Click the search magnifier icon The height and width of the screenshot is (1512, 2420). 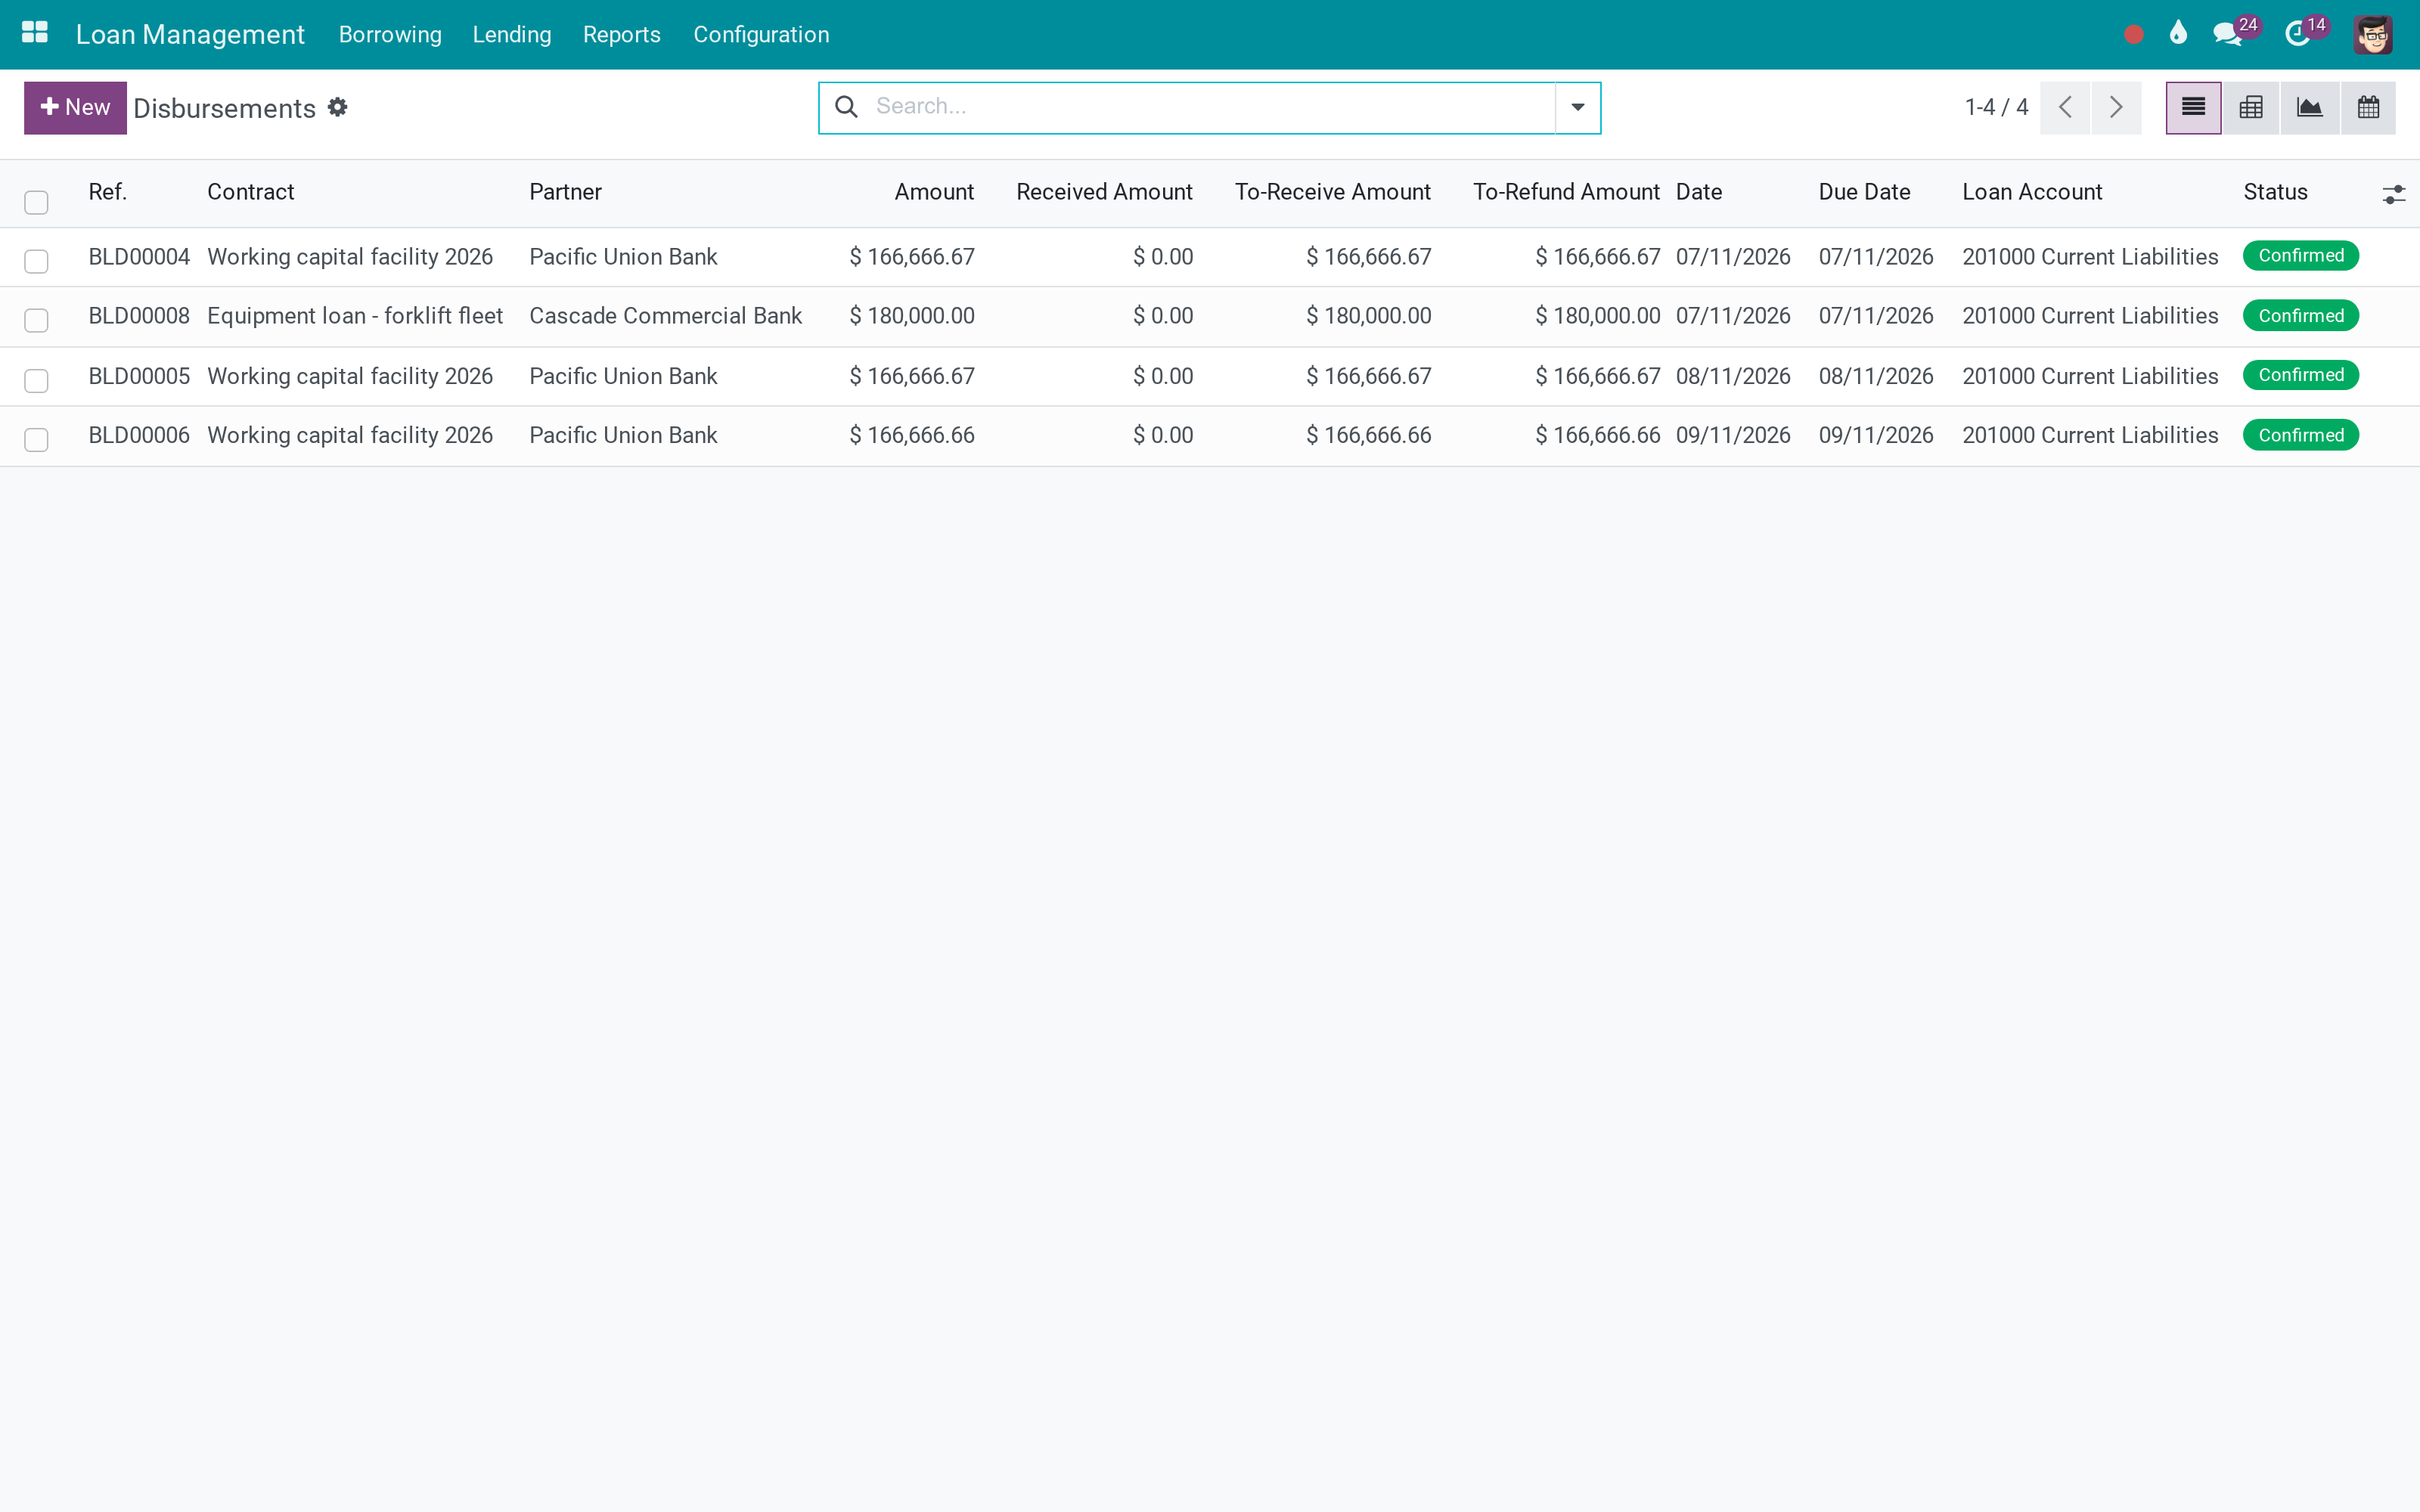[x=846, y=107]
